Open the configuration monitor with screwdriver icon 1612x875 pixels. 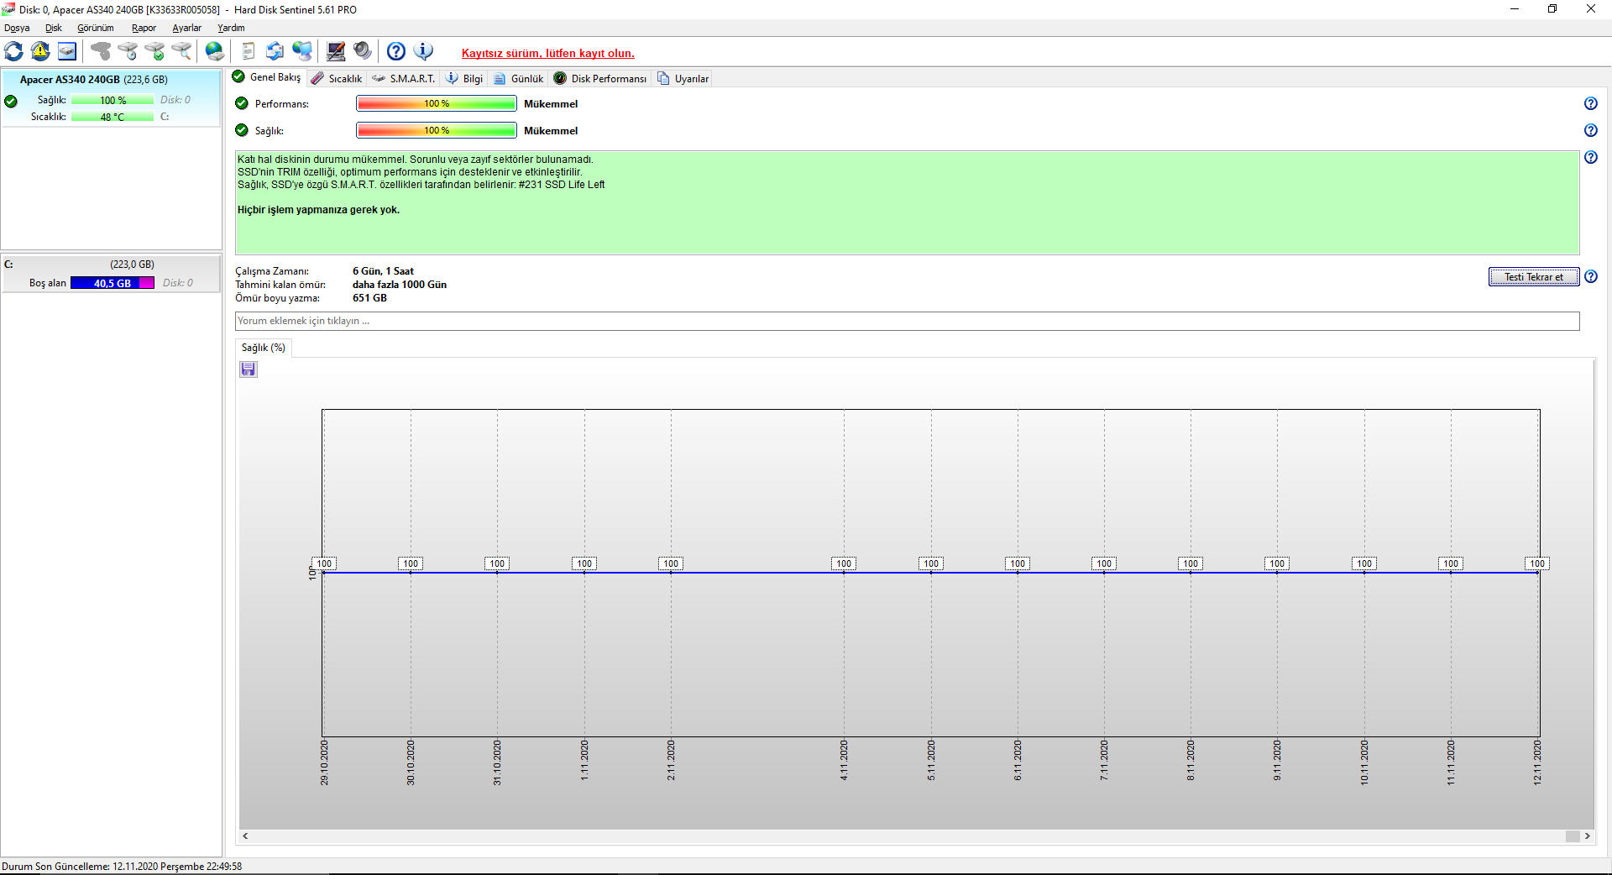point(336,51)
